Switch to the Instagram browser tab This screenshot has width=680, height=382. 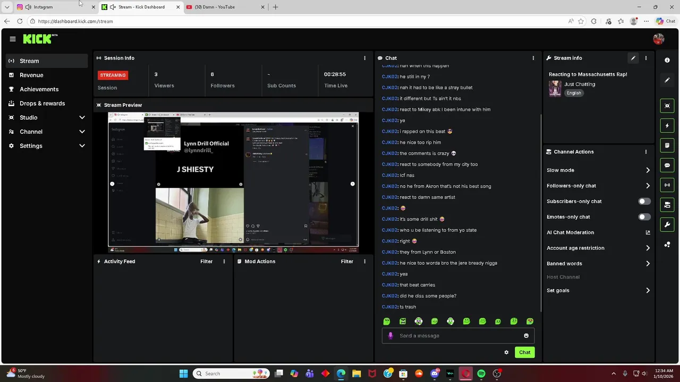point(56,7)
